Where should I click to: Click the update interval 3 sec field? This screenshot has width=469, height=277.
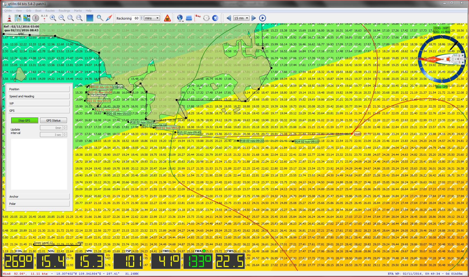click(51, 135)
